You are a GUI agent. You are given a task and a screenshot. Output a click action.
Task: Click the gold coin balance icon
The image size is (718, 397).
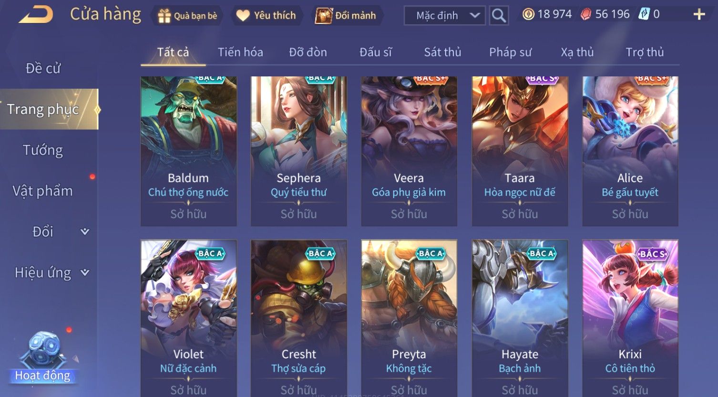click(528, 14)
